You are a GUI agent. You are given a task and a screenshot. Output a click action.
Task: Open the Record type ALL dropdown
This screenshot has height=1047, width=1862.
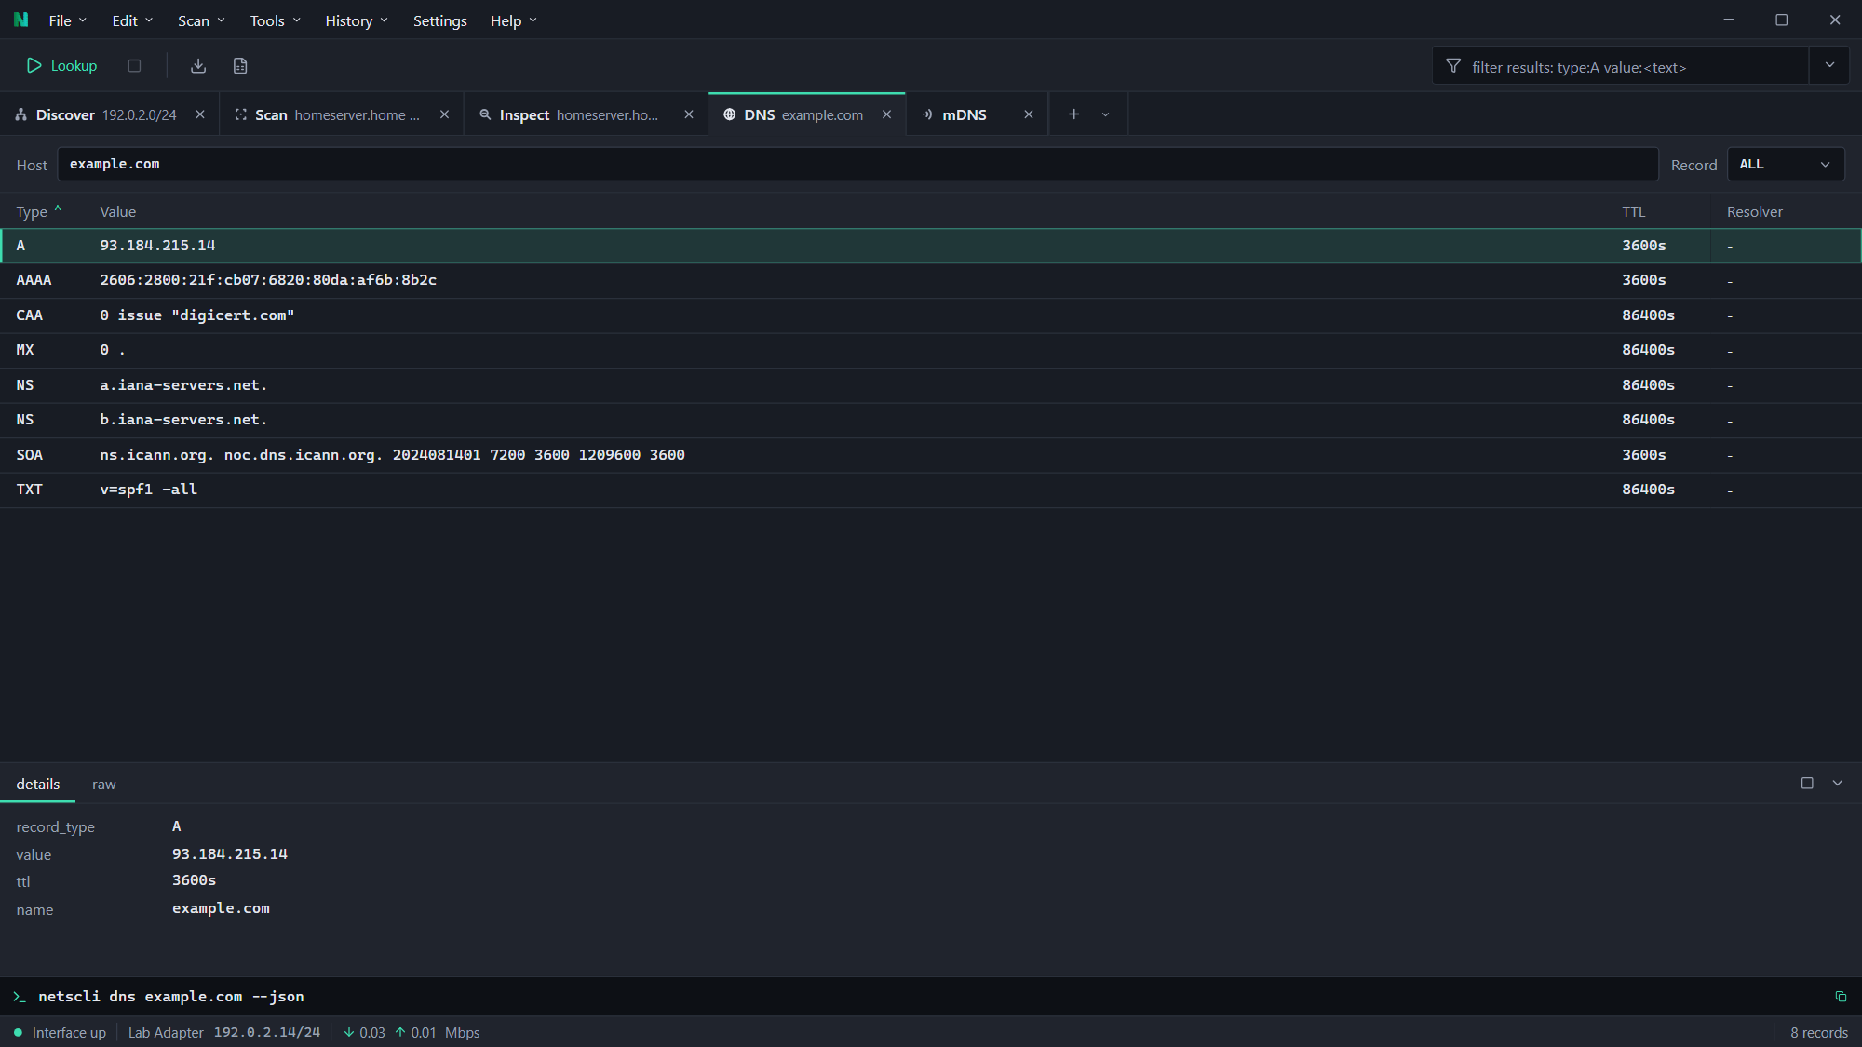point(1785,164)
